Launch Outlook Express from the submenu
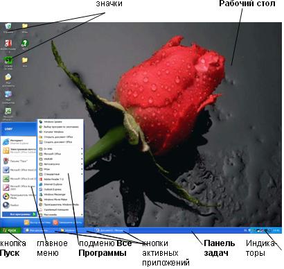 [60, 189]
